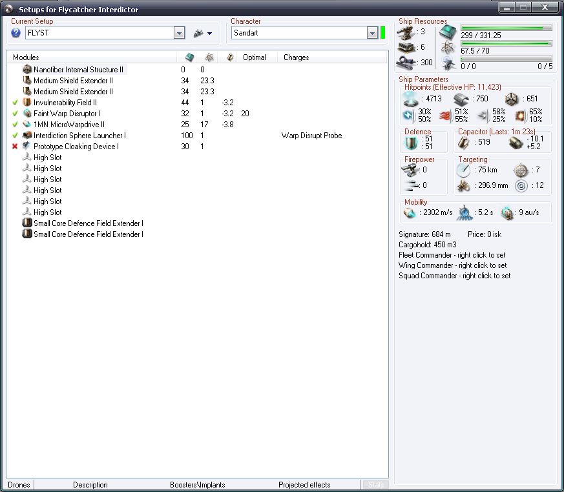The width and height of the screenshot is (564, 492).
Task: Open the Description tab
Action: (90, 485)
